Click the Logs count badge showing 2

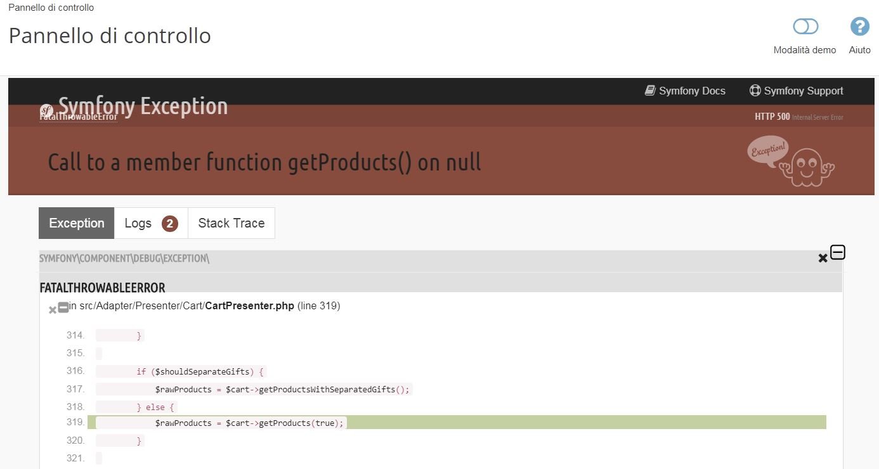click(x=169, y=224)
